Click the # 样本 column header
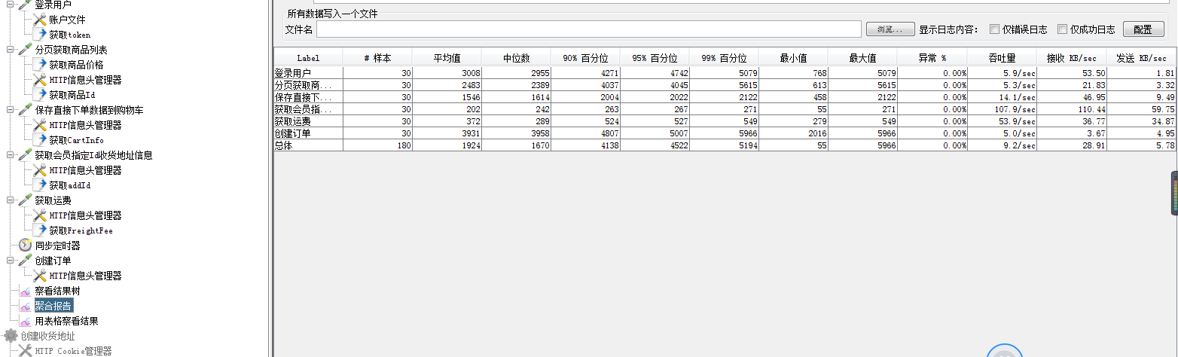The image size is (1178, 357). (x=377, y=58)
